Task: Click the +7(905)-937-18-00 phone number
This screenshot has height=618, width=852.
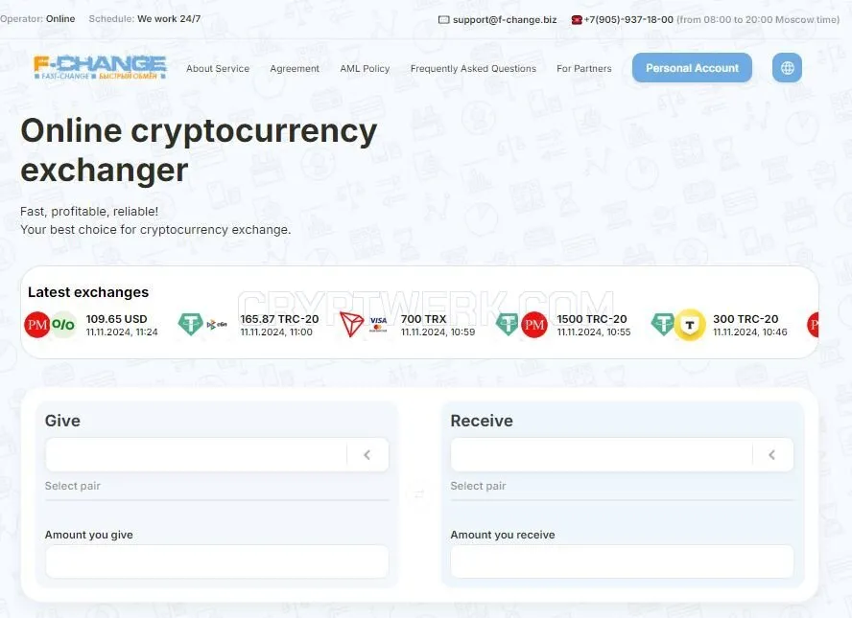Action: tap(628, 19)
